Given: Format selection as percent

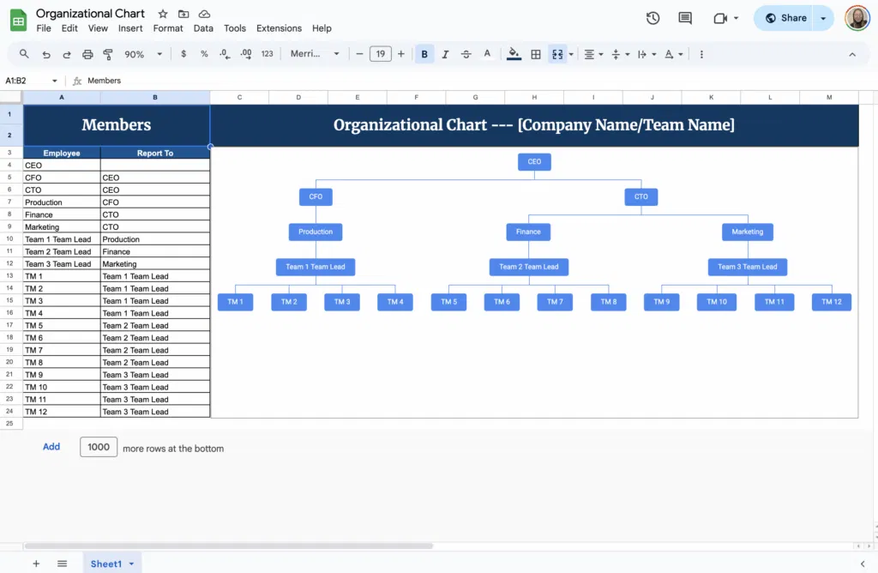Looking at the screenshot, I should tap(204, 53).
